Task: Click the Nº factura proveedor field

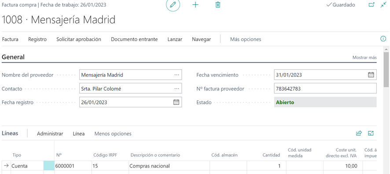Action: [325, 89]
